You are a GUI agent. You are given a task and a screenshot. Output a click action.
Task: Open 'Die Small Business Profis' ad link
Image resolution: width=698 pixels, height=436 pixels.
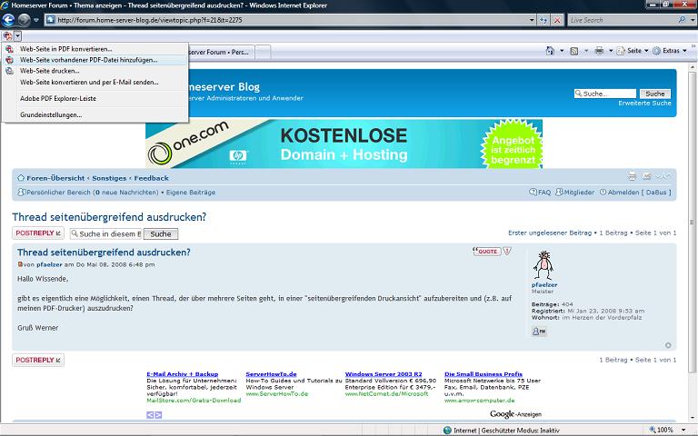point(484,374)
